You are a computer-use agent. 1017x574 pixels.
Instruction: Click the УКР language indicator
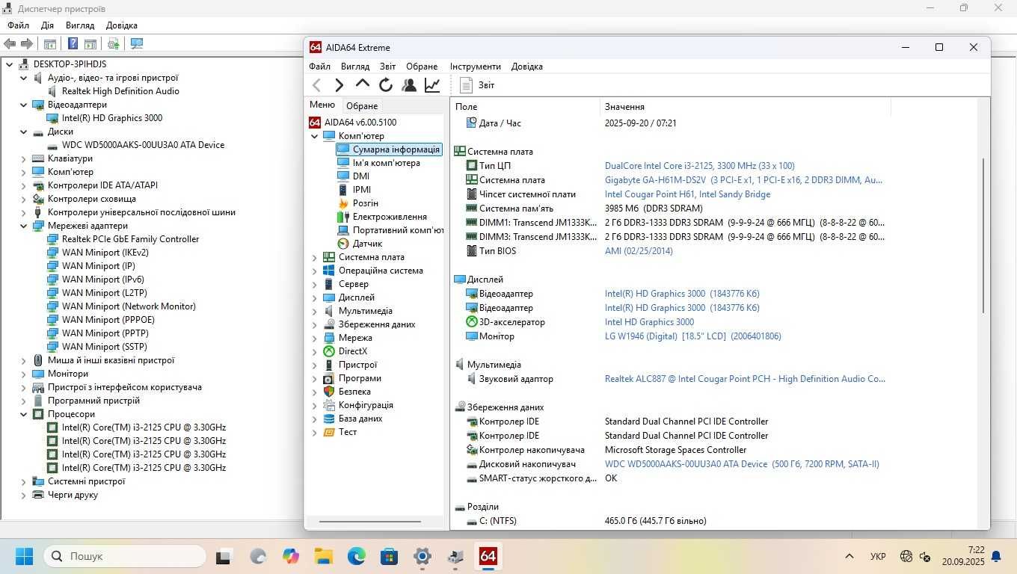pyautogui.click(x=879, y=557)
